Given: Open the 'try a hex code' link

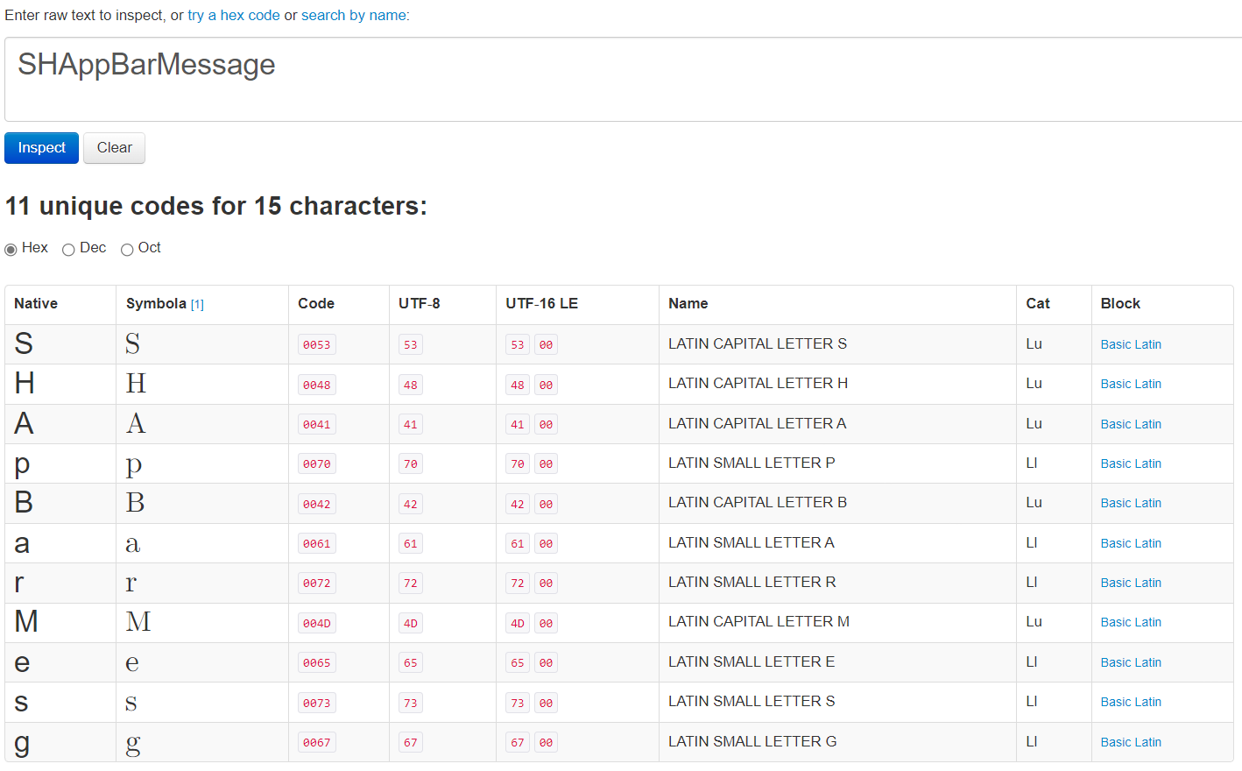Looking at the screenshot, I should pos(233,15).
